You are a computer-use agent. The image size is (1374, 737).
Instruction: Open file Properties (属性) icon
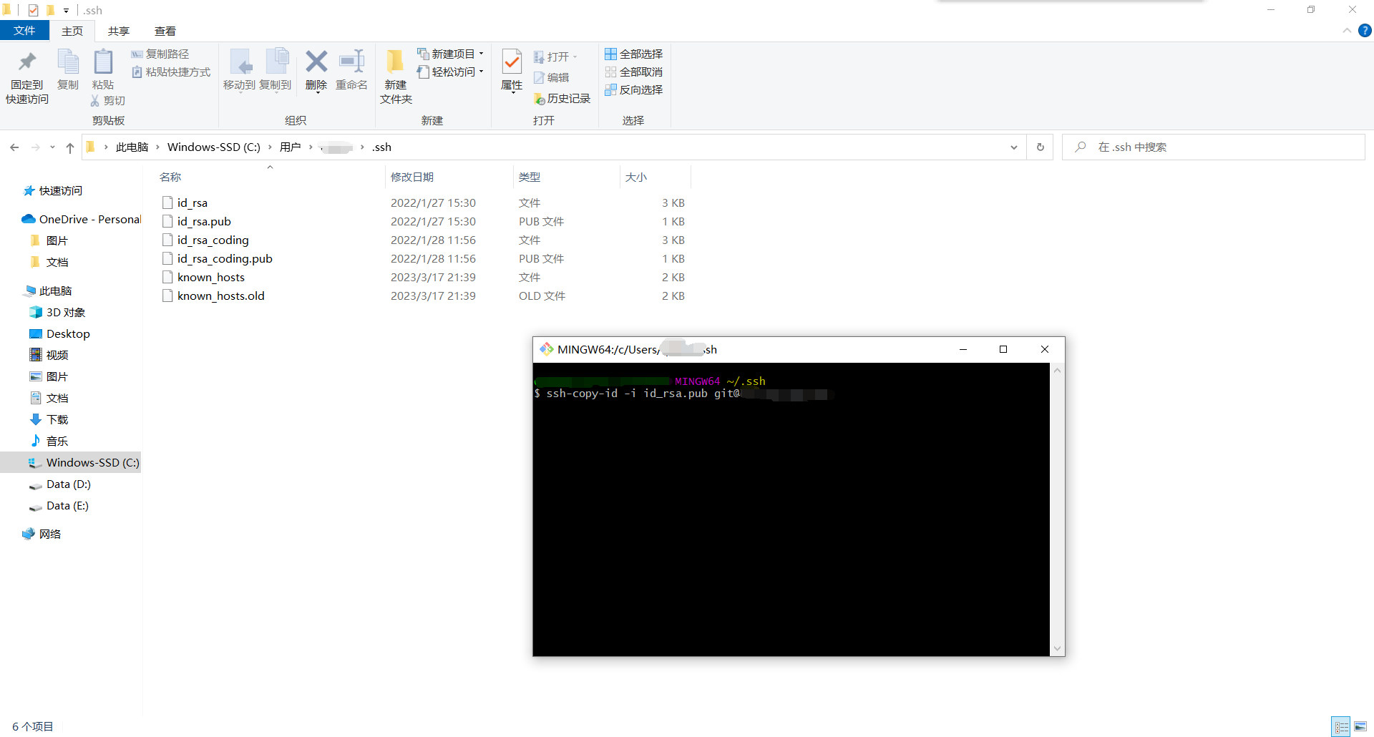point(512,70)
